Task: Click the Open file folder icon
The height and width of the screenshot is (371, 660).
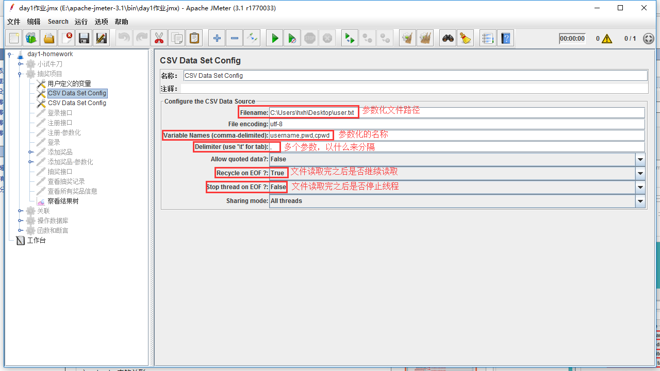Action: [49, 38]
